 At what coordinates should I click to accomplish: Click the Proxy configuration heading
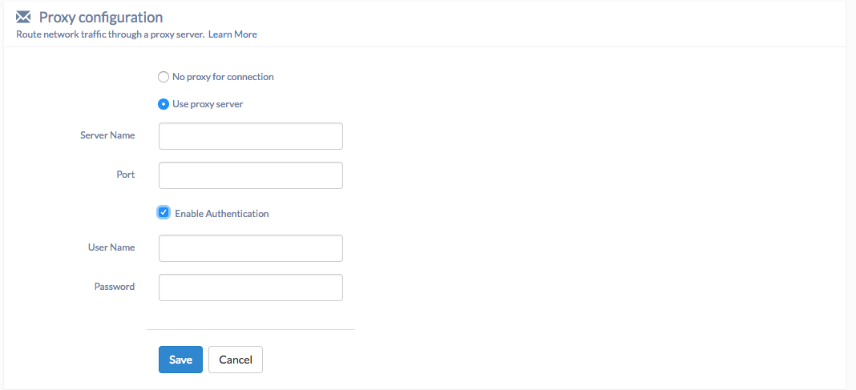tap(101, 17)
